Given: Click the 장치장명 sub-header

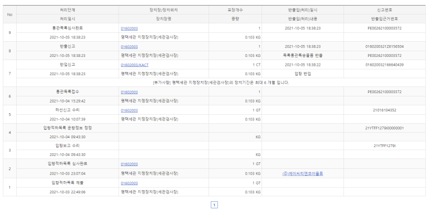Looking at the screenshot, I should click(163, 19).
